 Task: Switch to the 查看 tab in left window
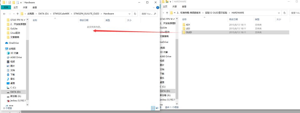[34, 7]
